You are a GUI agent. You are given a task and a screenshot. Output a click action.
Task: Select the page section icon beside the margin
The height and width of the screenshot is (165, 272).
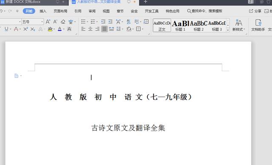pos(16,76)
